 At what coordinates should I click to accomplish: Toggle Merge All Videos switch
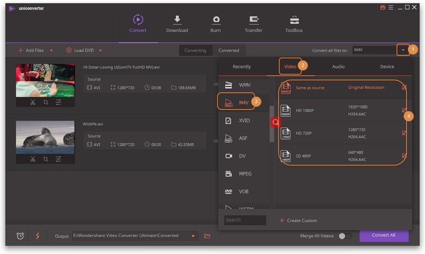coord(345,236)
